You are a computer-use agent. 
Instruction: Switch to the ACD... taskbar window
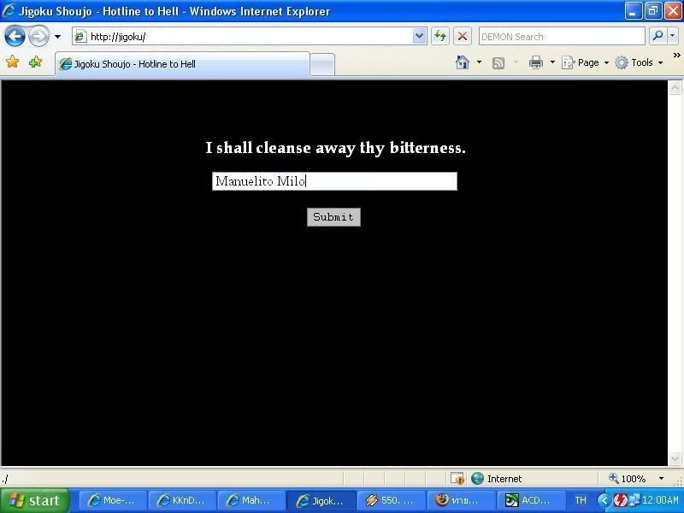point(530,500)
